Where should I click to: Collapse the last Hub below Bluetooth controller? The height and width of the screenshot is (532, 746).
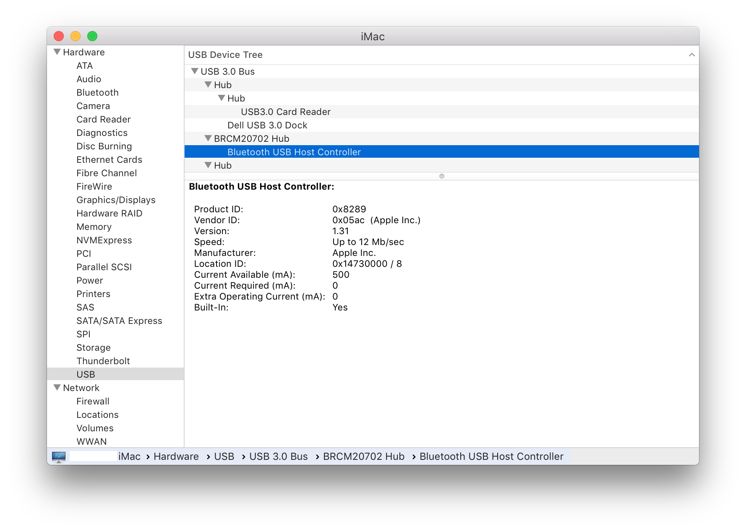208,165
